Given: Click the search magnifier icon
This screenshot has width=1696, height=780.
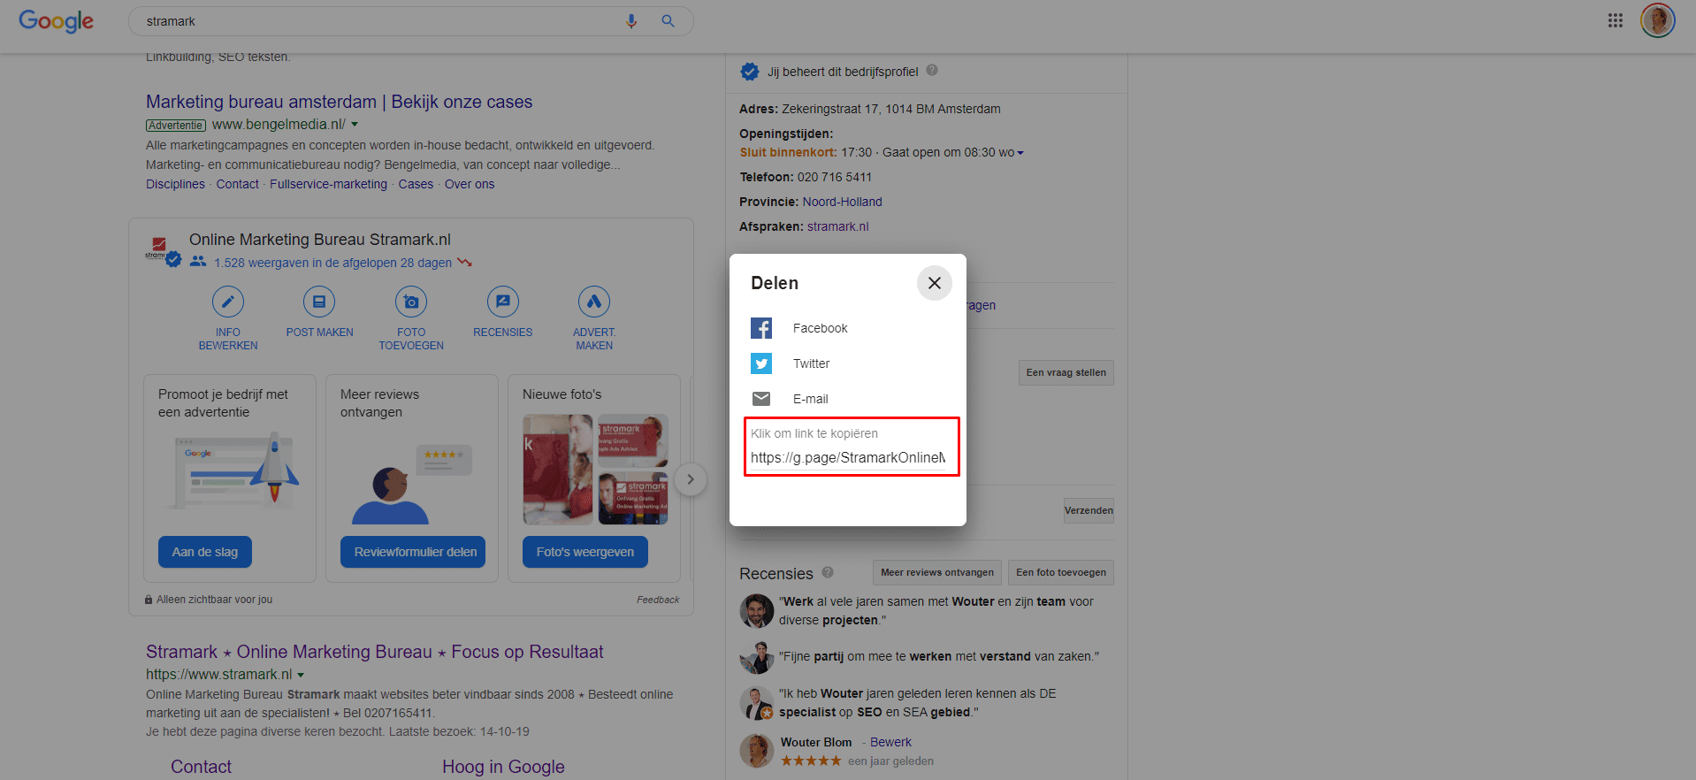Looking at the screenshot, I should click(x=668, y=21).
